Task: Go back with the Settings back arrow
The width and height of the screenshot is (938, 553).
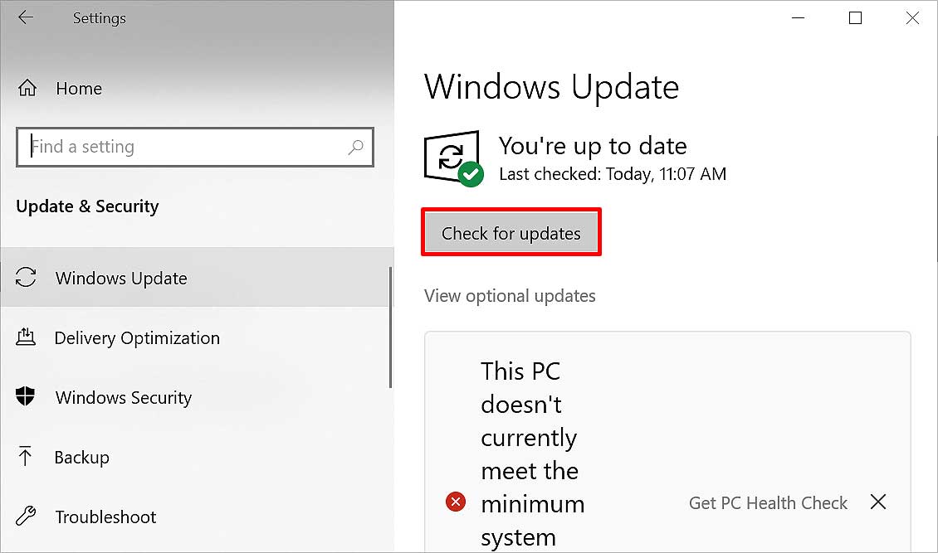Action: coord(26,18)
